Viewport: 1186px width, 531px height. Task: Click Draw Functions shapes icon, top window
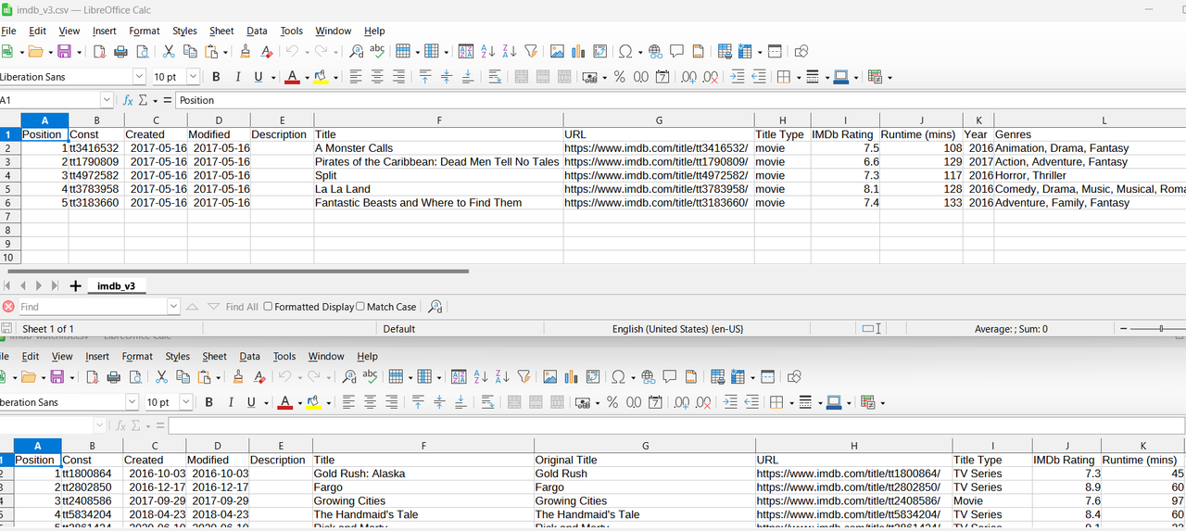802,51
